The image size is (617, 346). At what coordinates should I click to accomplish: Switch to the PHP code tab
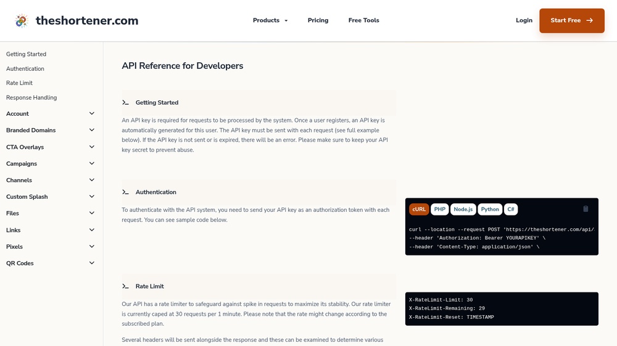[x=439, y=209]
